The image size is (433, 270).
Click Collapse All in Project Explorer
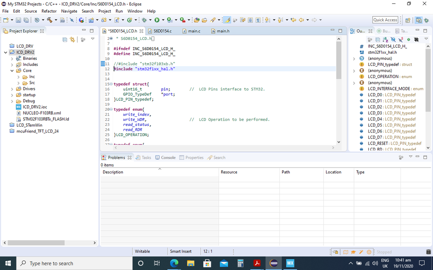[x=65, y=40]
